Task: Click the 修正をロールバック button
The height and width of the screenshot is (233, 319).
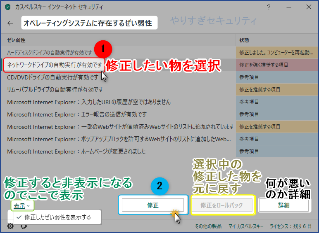Action: click(221, 205)
